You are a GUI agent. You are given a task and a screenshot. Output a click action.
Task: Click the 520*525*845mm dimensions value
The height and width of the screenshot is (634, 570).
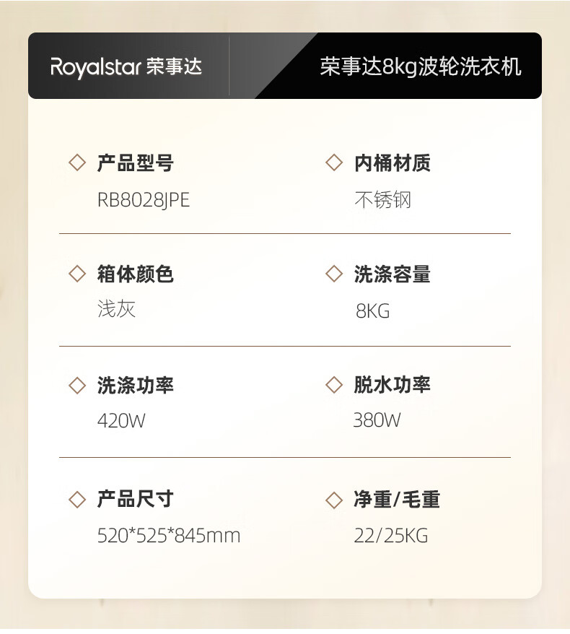[x=169, y=536]
